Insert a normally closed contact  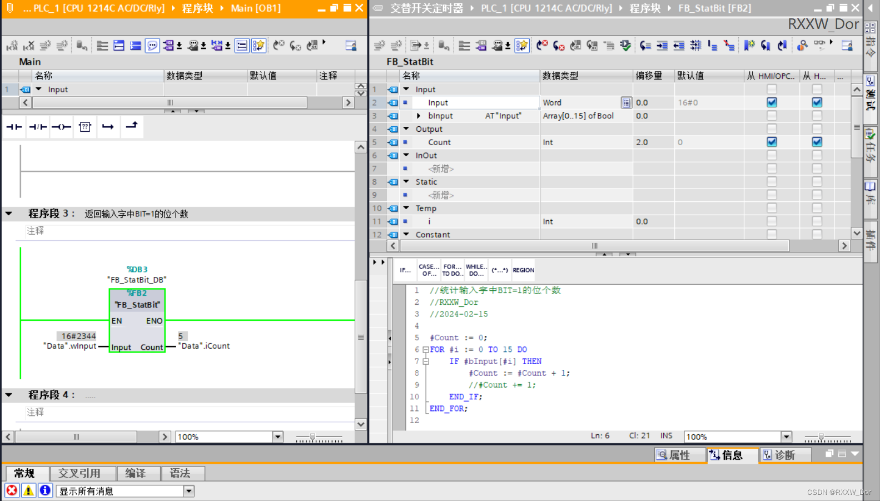tap(38, 127)
